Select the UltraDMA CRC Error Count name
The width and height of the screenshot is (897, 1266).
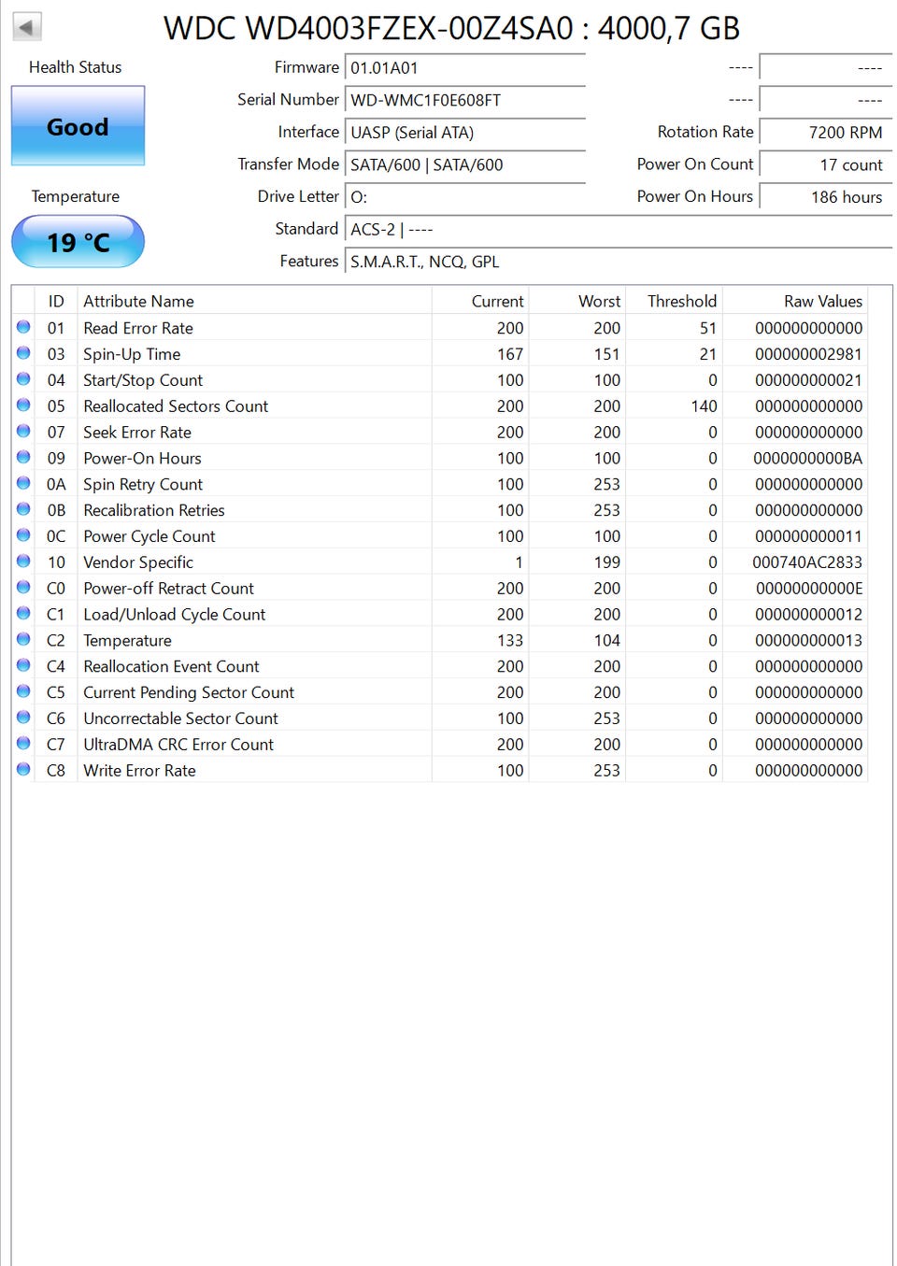[178, 745]
